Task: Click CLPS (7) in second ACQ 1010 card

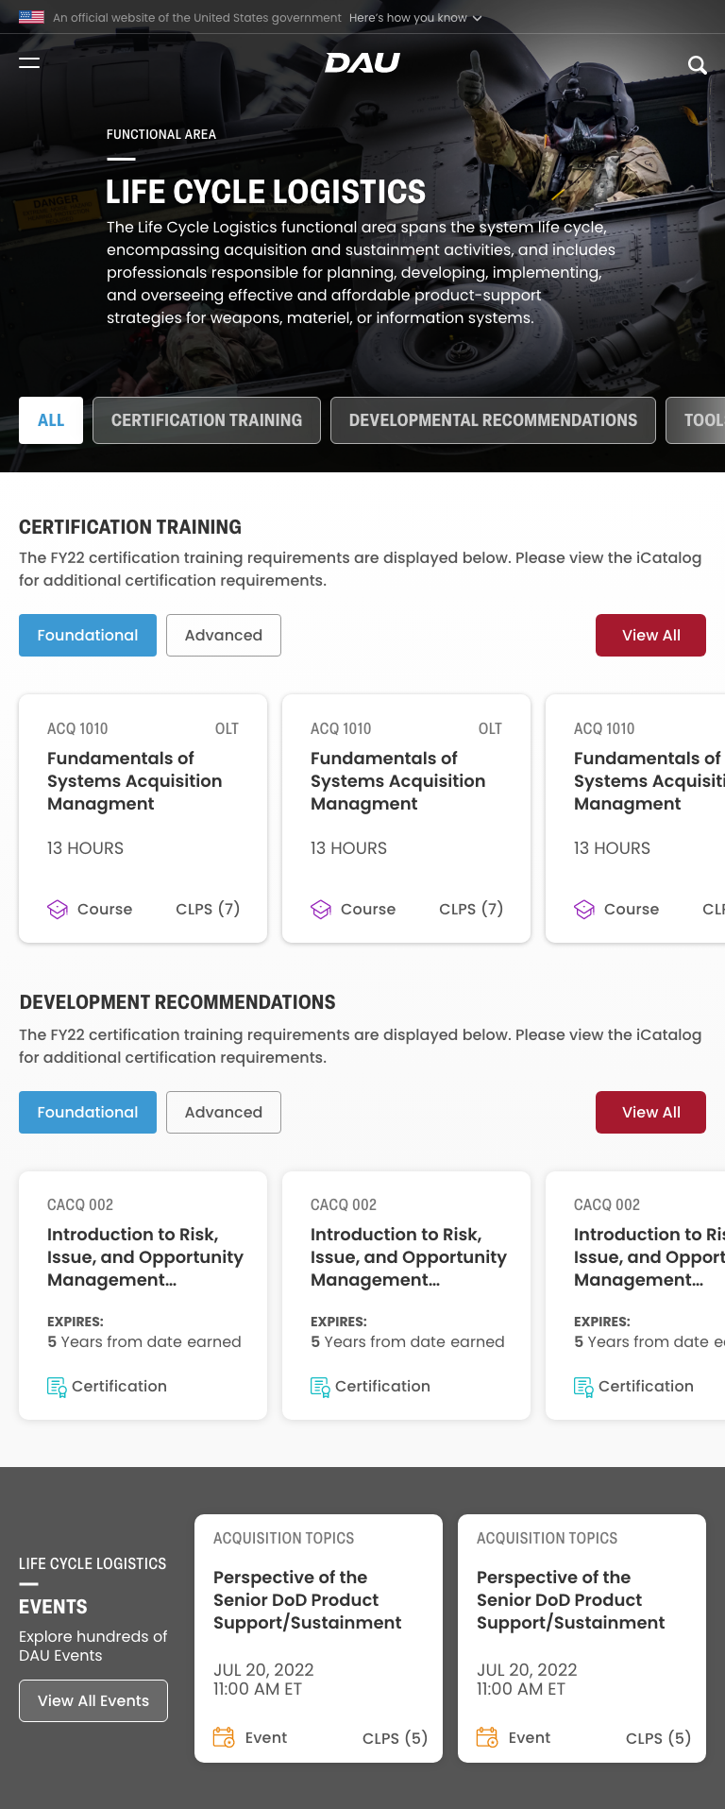Action: coord(471,909)
